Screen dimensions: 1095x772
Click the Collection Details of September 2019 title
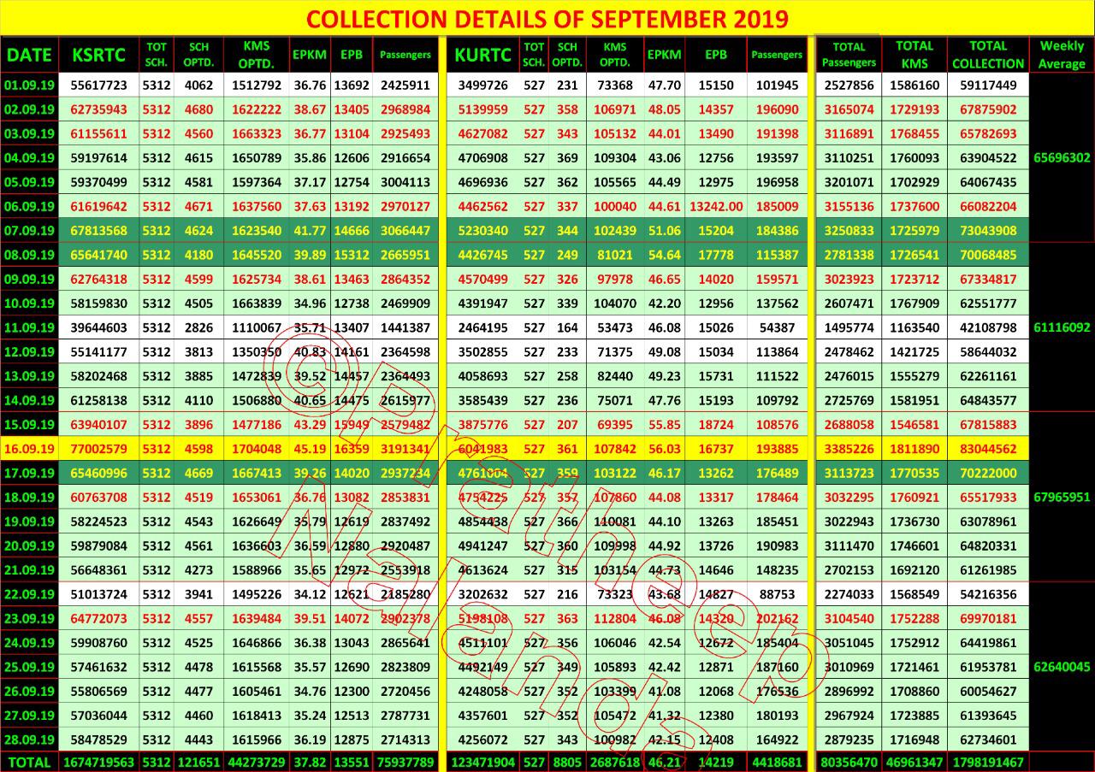(x=547, y=19)
